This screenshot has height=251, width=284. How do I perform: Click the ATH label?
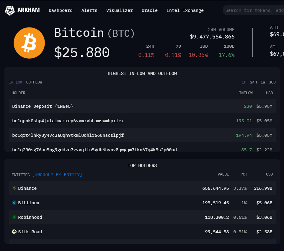pyautogui.click(x=274, y=28)
